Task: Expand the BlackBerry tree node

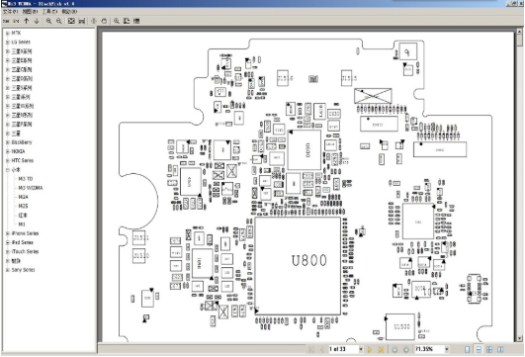Action: tap(7, 142)
